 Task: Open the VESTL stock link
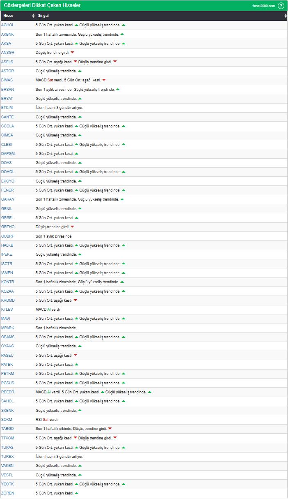click(7, 475)
